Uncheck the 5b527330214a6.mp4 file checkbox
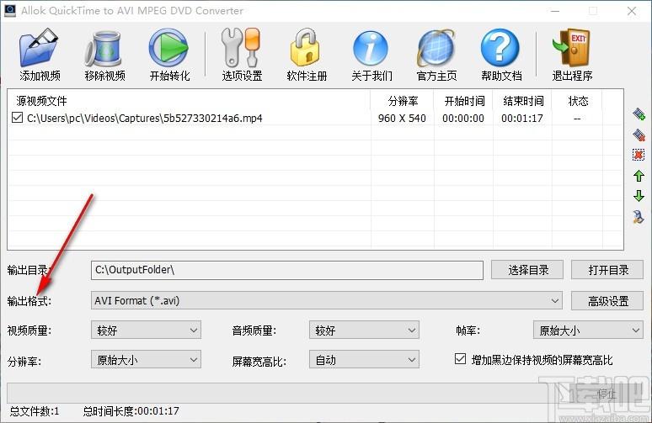This screenshot has width=652, height=423. click(x=17, y=118)
